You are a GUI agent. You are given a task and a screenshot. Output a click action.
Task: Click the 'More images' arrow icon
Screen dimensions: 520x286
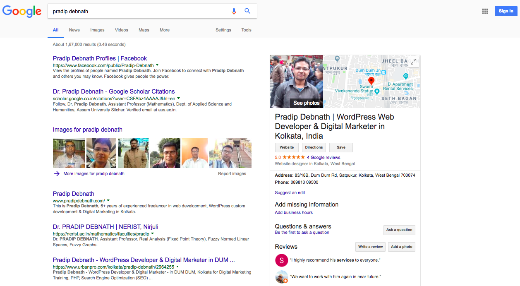click(x=57, y=173)
